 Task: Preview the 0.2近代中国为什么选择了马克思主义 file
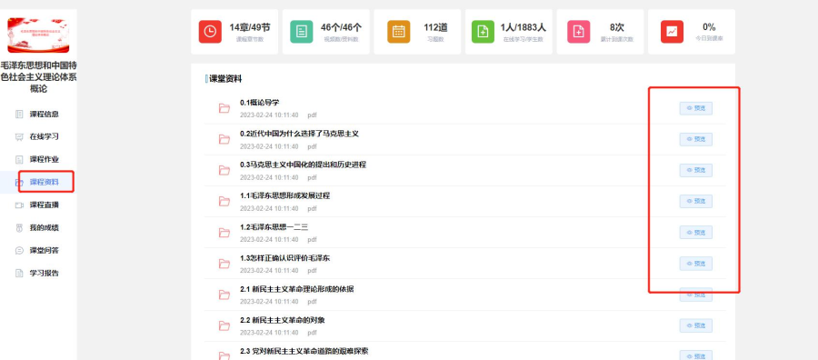(x=695, y=139)
